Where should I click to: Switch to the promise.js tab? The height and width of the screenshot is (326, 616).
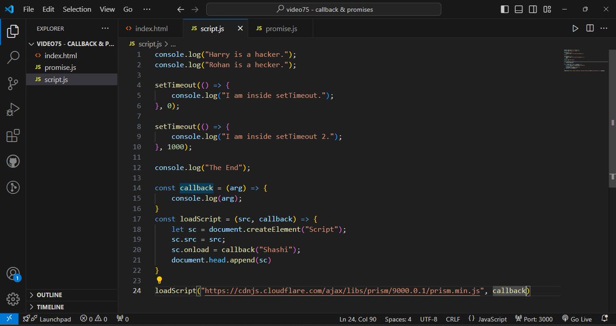coord(280,28)
